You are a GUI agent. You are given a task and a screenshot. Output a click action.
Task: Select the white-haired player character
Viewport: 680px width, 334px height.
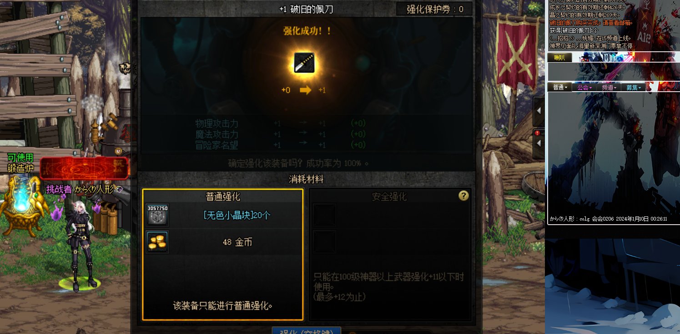tap(81, 245)
